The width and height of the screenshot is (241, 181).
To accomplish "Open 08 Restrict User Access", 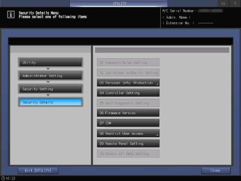I will (x=128, y=133).
